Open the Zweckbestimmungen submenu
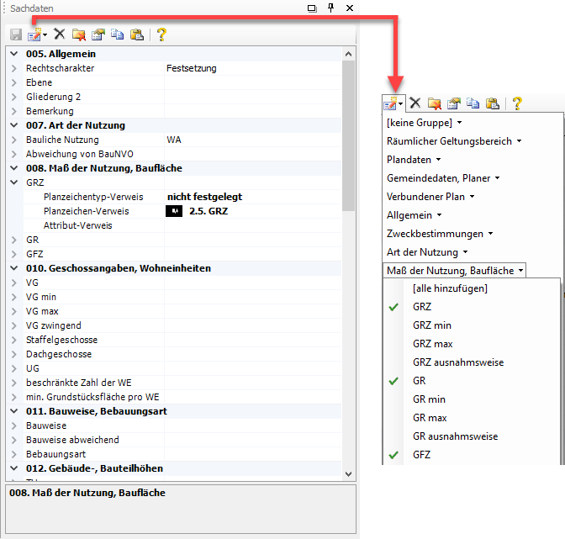Image resolution: width=565 pixels, height=539 pixels. tap(439, 234)
